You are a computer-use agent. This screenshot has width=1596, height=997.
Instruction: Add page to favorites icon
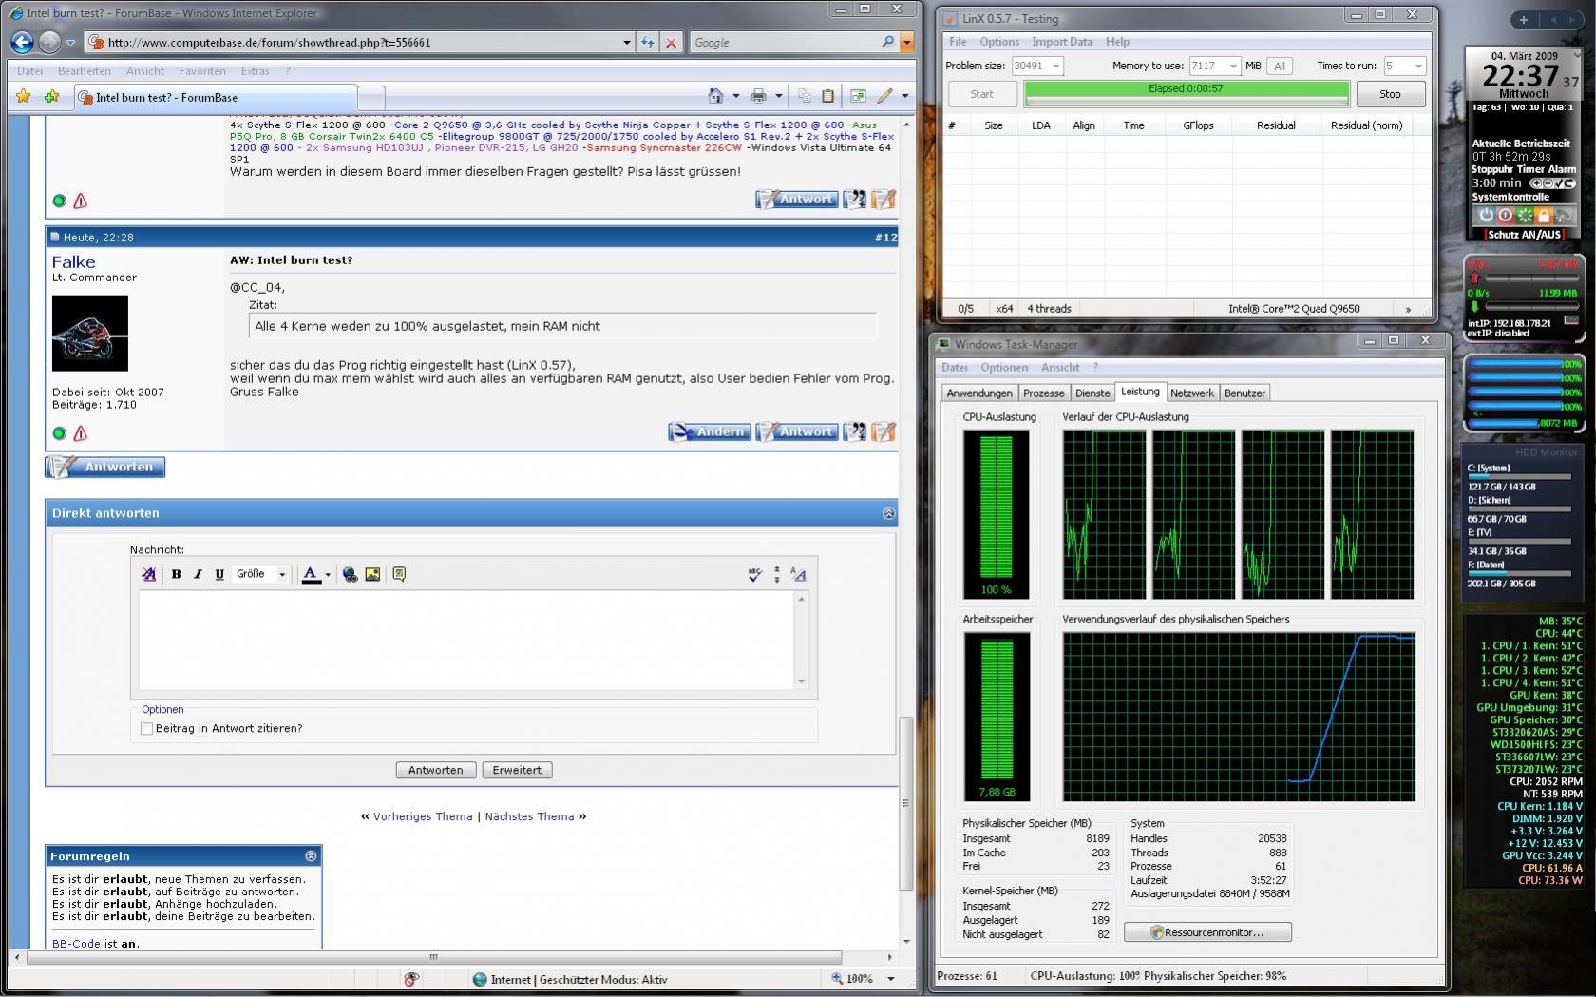(51, 96)
